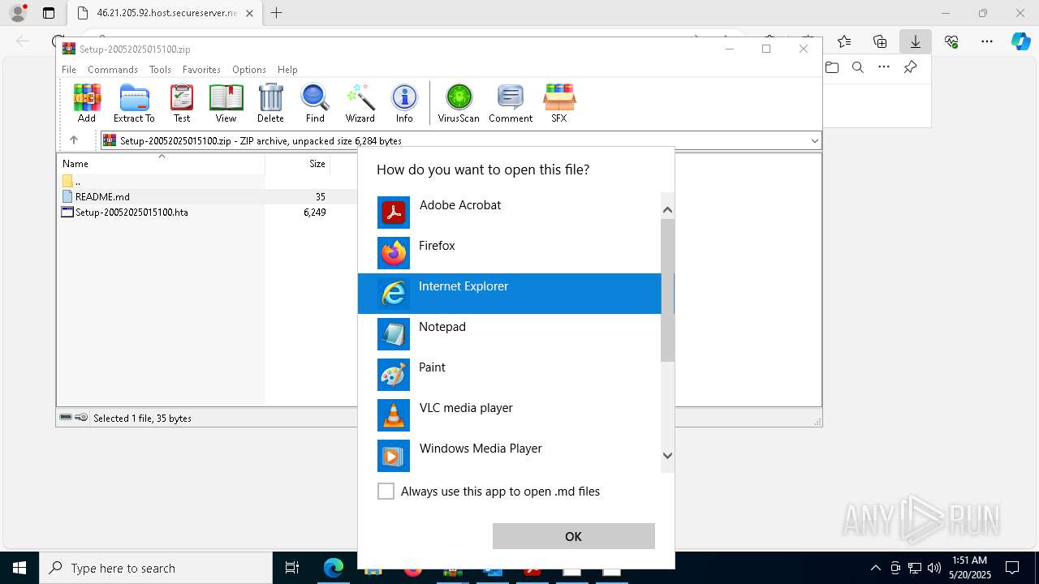Pick Notepad to open the file
The width and height of the screenshot is (1039, 584).
[x=510, y=334]
